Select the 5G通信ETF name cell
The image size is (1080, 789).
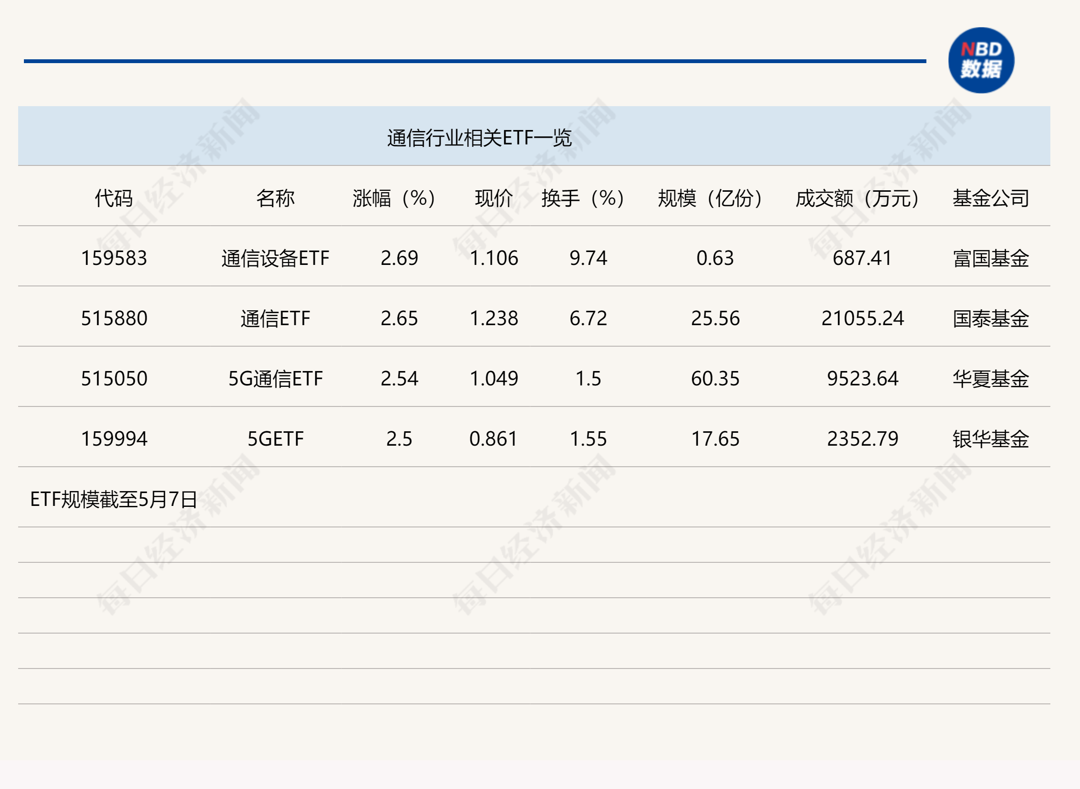click(x=275, y=379)
